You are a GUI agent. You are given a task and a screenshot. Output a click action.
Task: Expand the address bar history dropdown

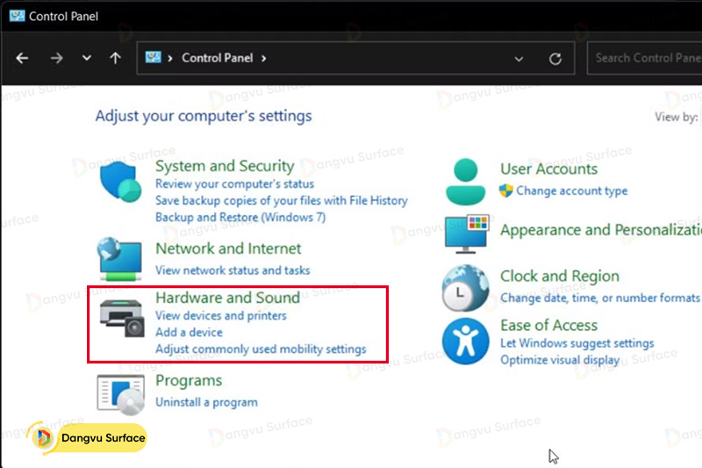519,59
